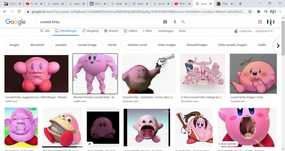
Task: Close the Histo tab
Action: pyautogui.click(x=147, y=4)
